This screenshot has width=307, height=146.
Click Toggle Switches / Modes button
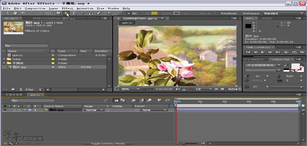tap(108, 144)
